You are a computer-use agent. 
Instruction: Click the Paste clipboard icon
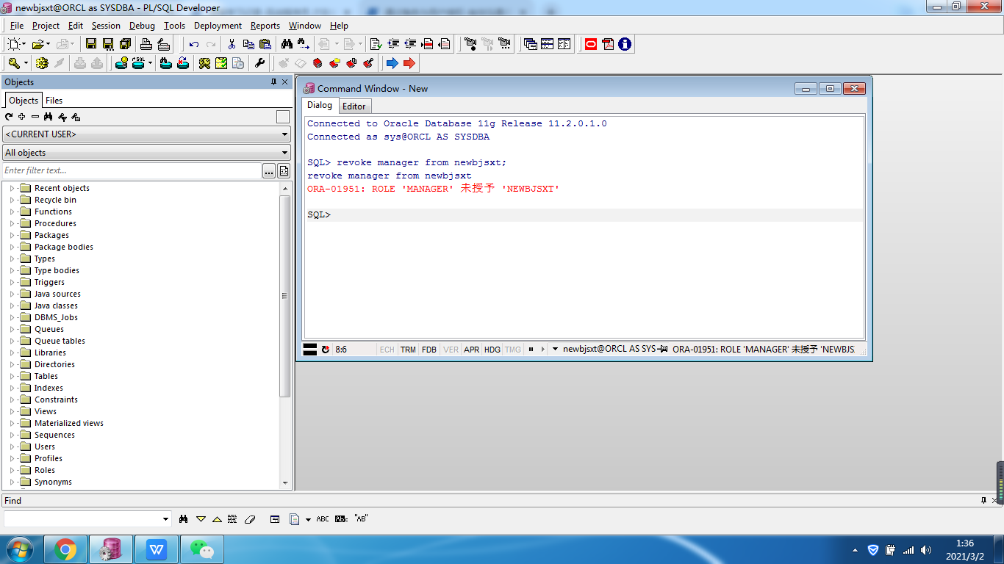[x=265, y=44]
